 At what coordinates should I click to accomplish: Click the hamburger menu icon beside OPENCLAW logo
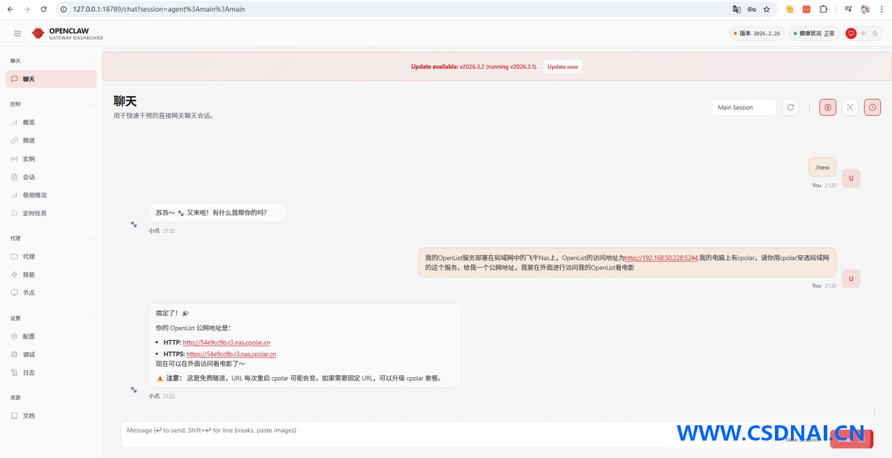[x=17, y=33]
